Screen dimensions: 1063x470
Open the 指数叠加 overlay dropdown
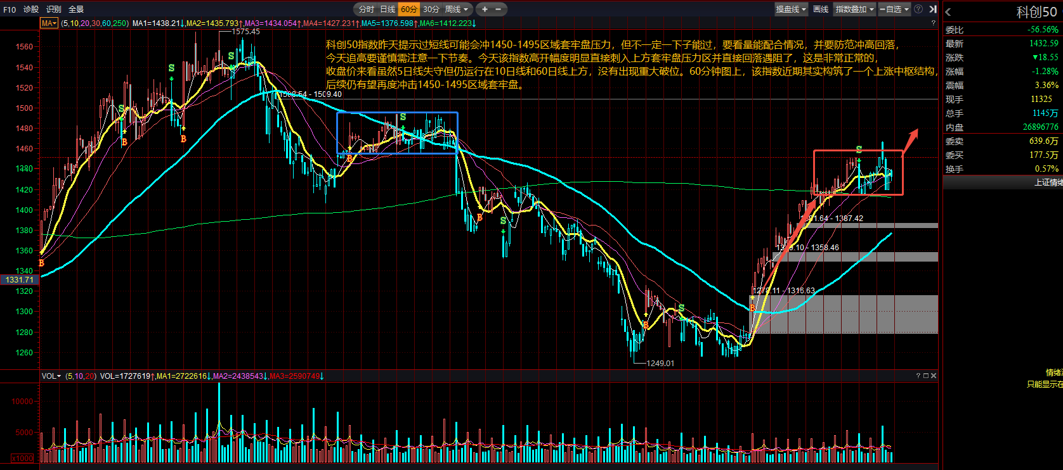(854, 9)
